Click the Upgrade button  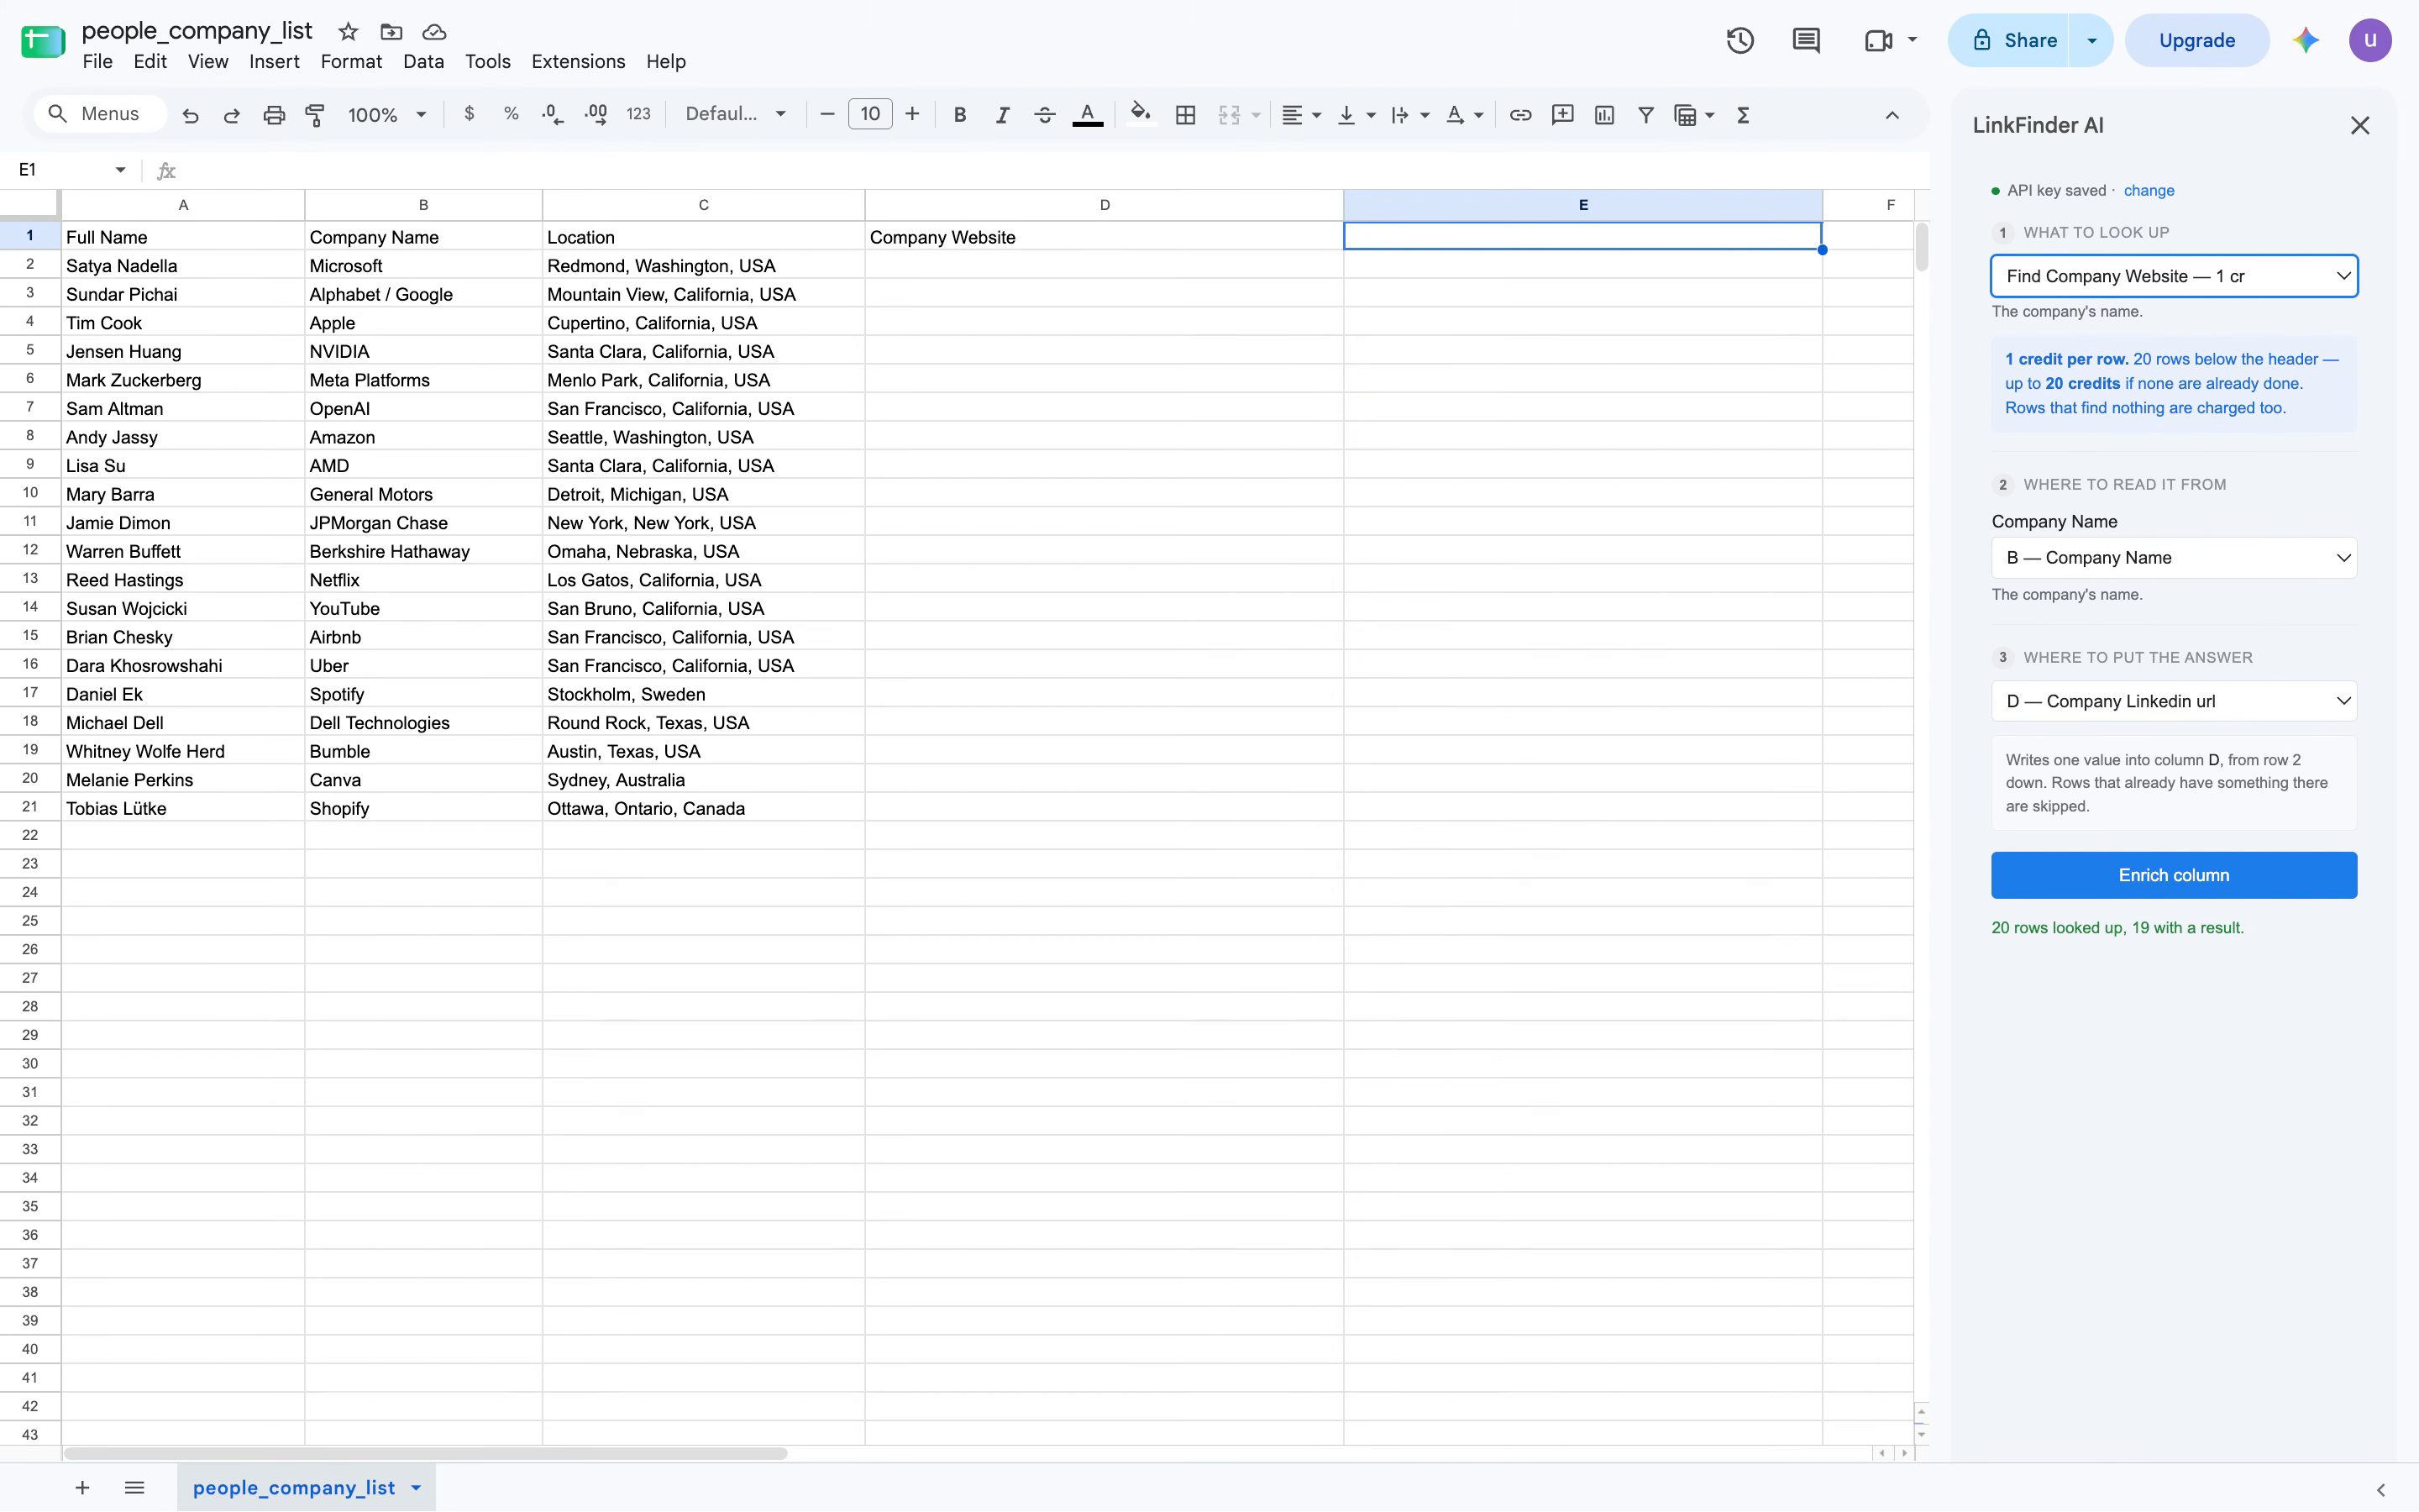pyautogui.click(x=2196, y=40)
